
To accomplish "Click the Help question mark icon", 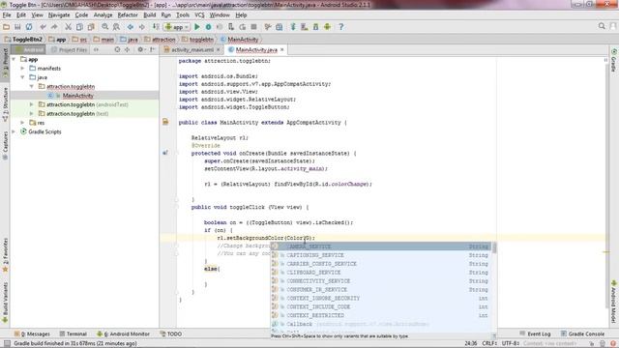I will pyautogui.click(x=341, y=27).
